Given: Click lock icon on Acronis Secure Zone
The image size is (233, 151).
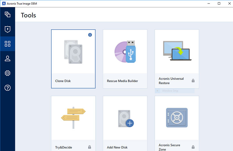Looking at the screenshot, I should [193, 147].
